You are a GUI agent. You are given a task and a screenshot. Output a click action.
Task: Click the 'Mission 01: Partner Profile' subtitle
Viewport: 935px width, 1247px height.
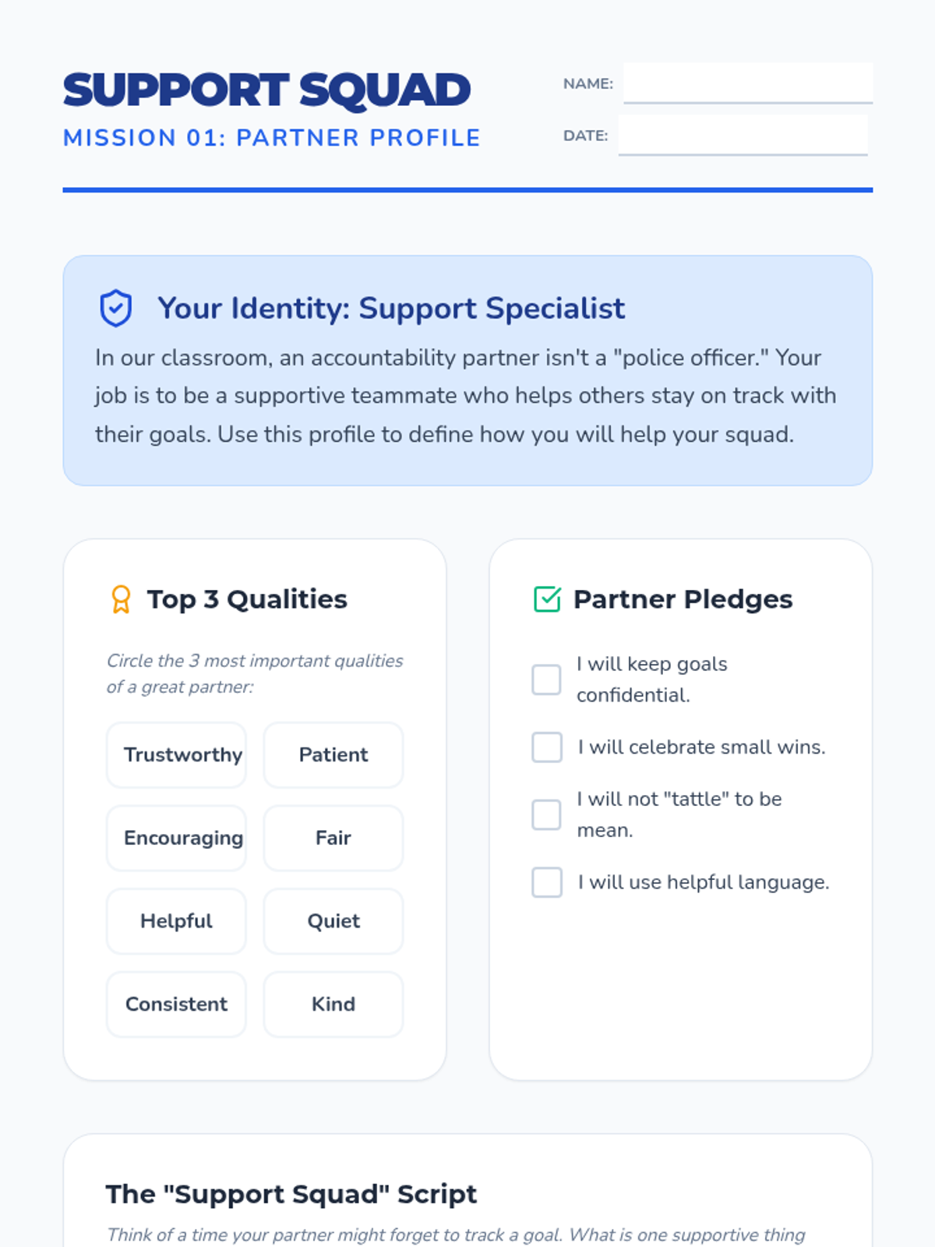coord(271,138)
